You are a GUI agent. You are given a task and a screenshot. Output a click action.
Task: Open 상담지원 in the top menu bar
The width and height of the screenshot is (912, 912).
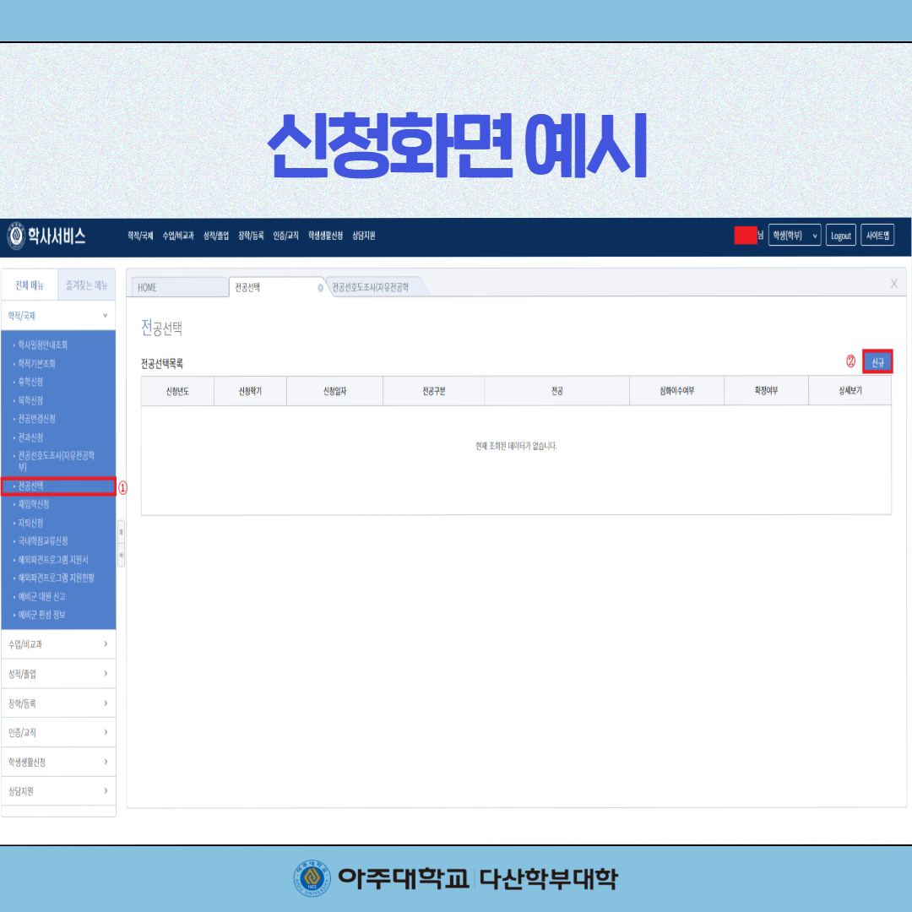pyautogui.click(x=363, y=236)
